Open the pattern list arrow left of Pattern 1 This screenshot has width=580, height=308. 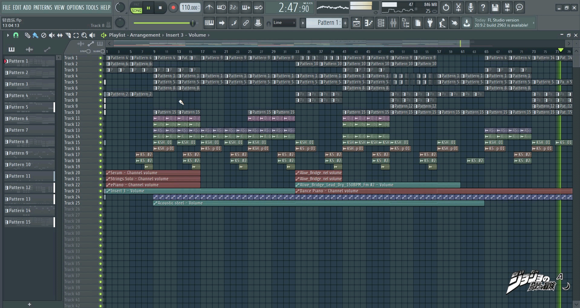pos(303,23)
